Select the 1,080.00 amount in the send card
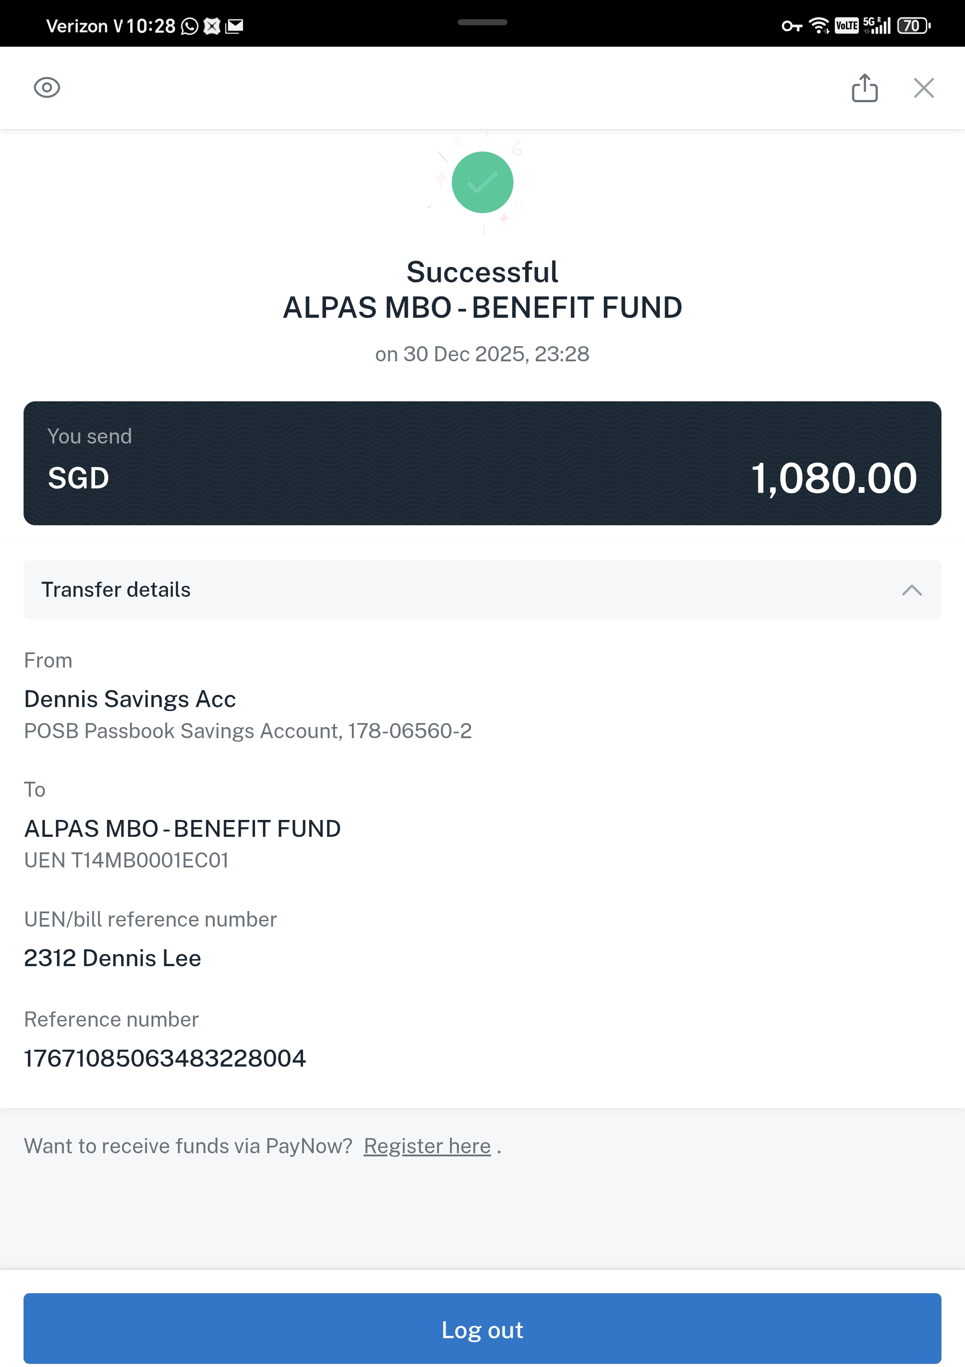Image resolution: width=965 pixels, height=1367 pixels. (x=833, y=478)
